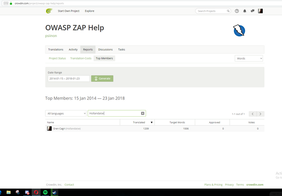
Task: Switch to the Translations tab
Action: (x=56, y=49)
